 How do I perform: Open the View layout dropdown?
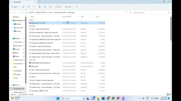(x=68, y=7)
